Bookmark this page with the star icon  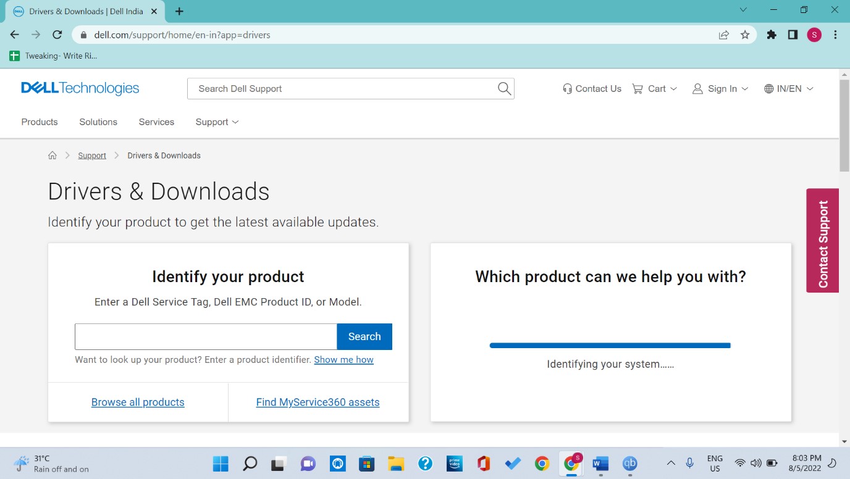745,35
